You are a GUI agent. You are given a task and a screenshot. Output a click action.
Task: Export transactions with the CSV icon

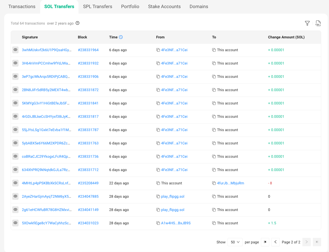click(318, 23)
